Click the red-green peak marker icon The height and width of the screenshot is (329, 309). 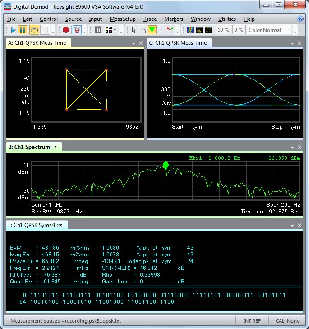pyautogui.click(x=170, y=30)
